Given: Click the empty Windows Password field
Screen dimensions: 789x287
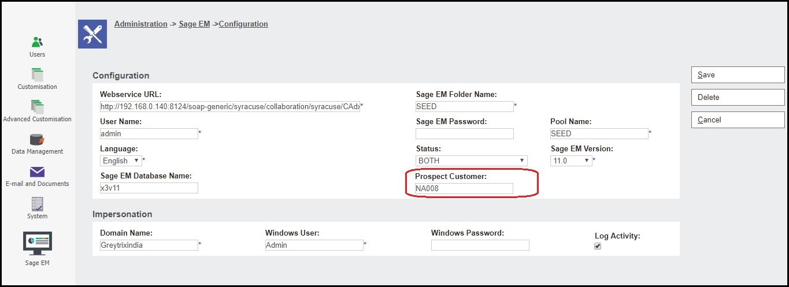Looking at the screenshot, I should pyautogui.click(x=480, y=245).
